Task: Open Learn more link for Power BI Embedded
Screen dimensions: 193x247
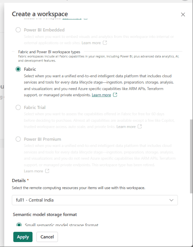Action: point(91,43)
